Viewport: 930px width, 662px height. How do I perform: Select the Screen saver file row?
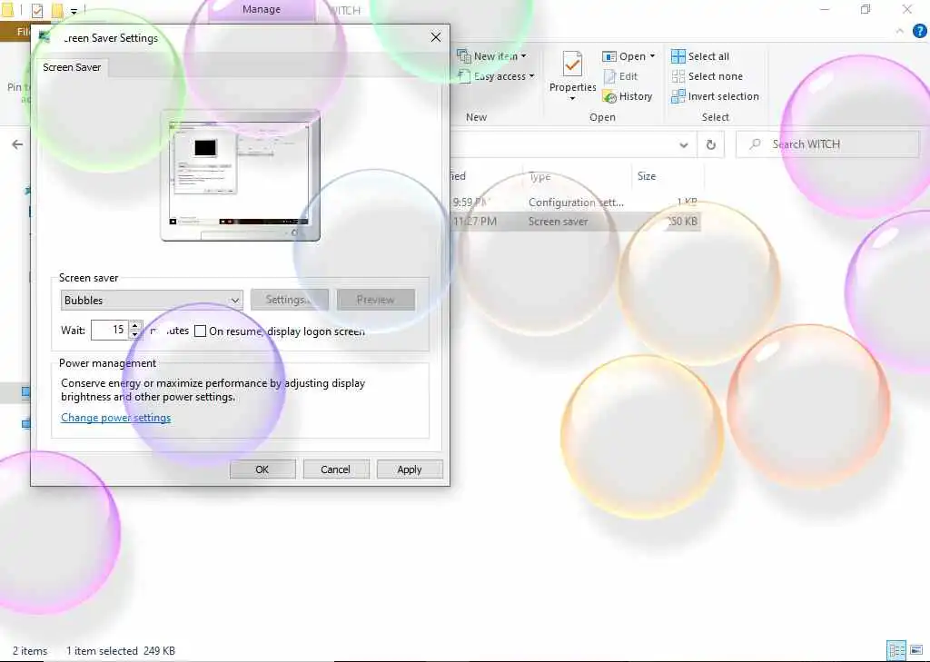[575, 222]
